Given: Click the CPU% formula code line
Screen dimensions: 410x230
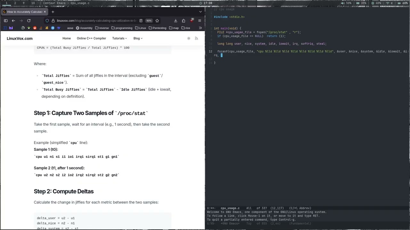Looking at the screenshot, I should 83,48.
